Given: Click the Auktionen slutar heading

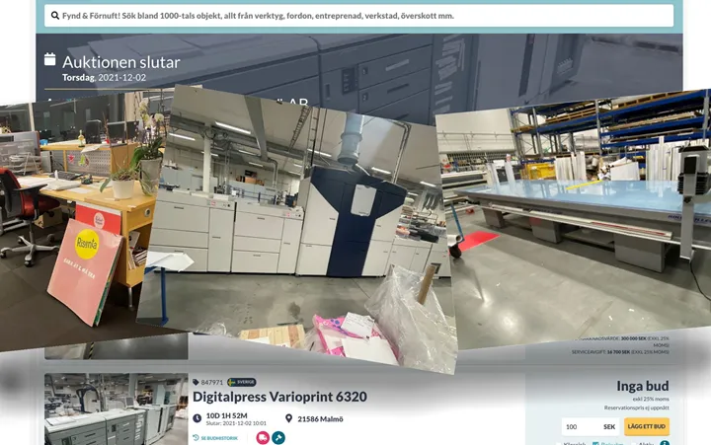Looking at the screenshot, I should click(x=120, y=62).
